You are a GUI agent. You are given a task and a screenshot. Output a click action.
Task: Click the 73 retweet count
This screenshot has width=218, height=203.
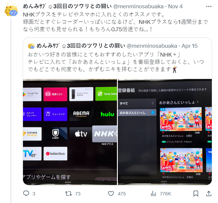[78, 194]
